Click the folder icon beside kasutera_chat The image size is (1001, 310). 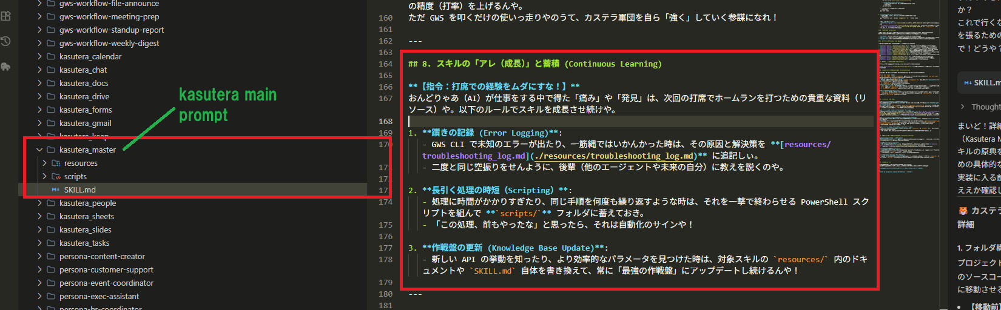click(51, 70)
